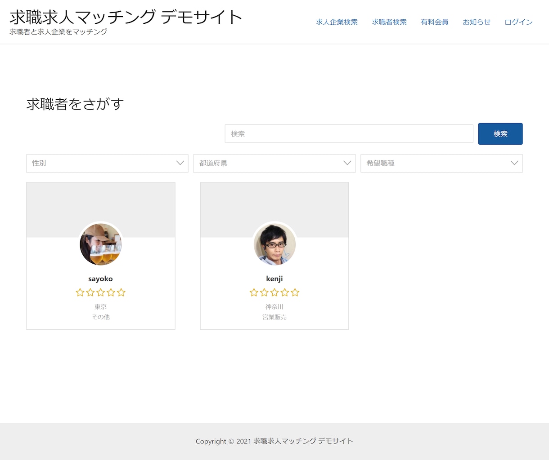Image resolution: width=549 pixels, height=460 pixels.
Task: Click the 神奈川 text on kenji's card
Action: [x=274, y=307]
